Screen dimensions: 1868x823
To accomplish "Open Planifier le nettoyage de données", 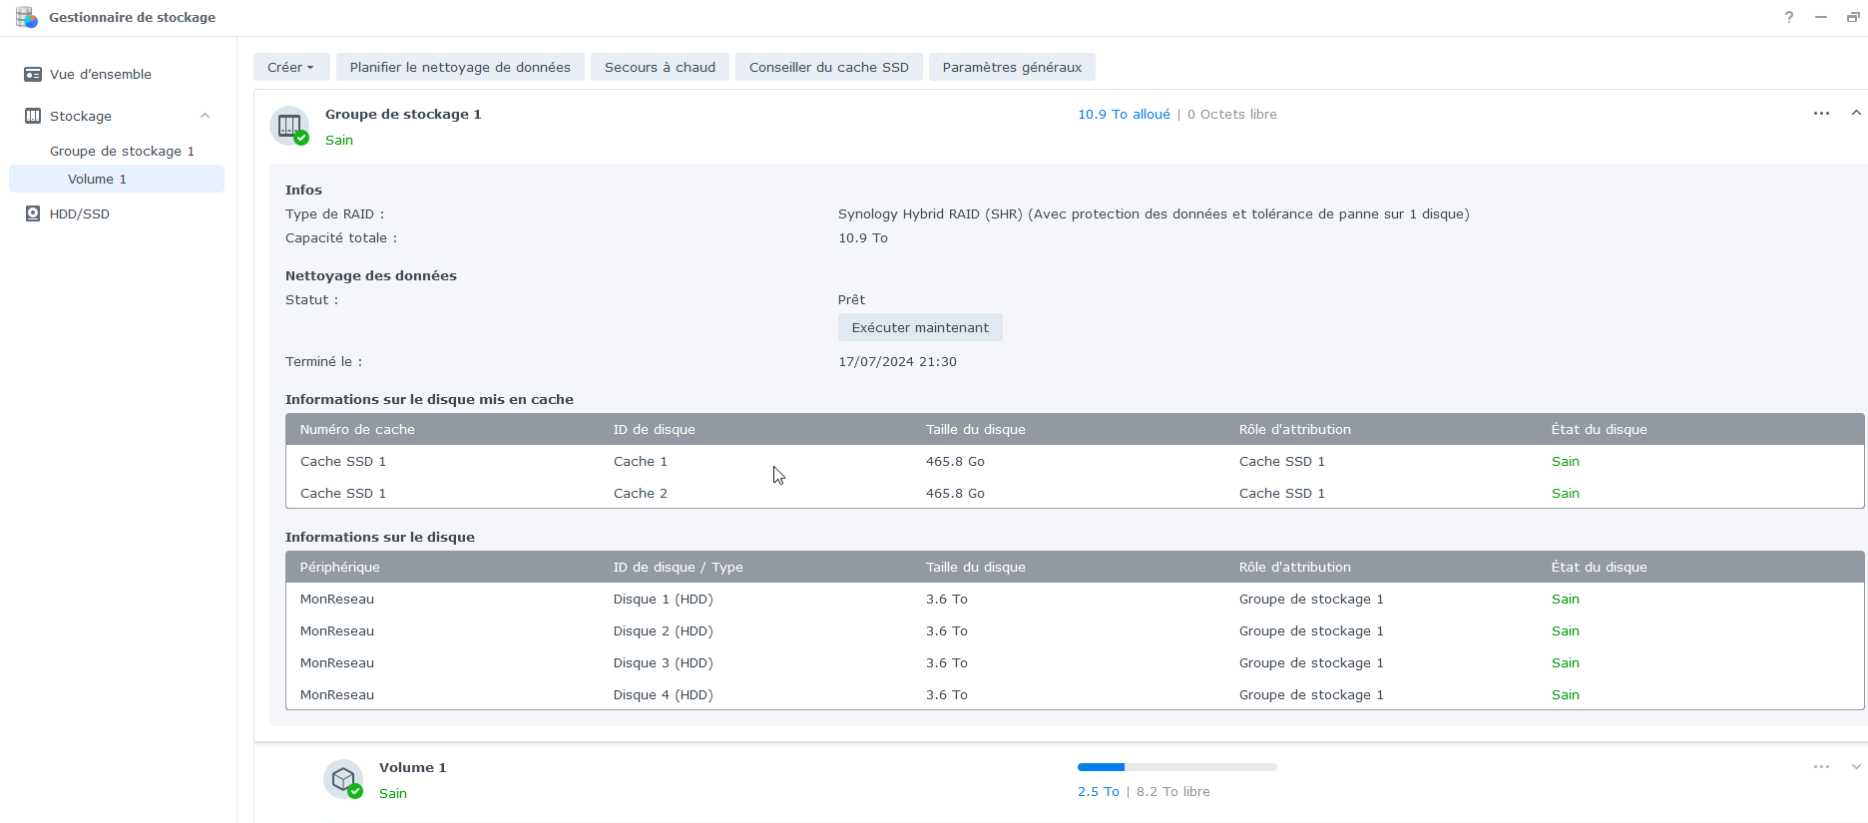I will [x=460, y=67].
